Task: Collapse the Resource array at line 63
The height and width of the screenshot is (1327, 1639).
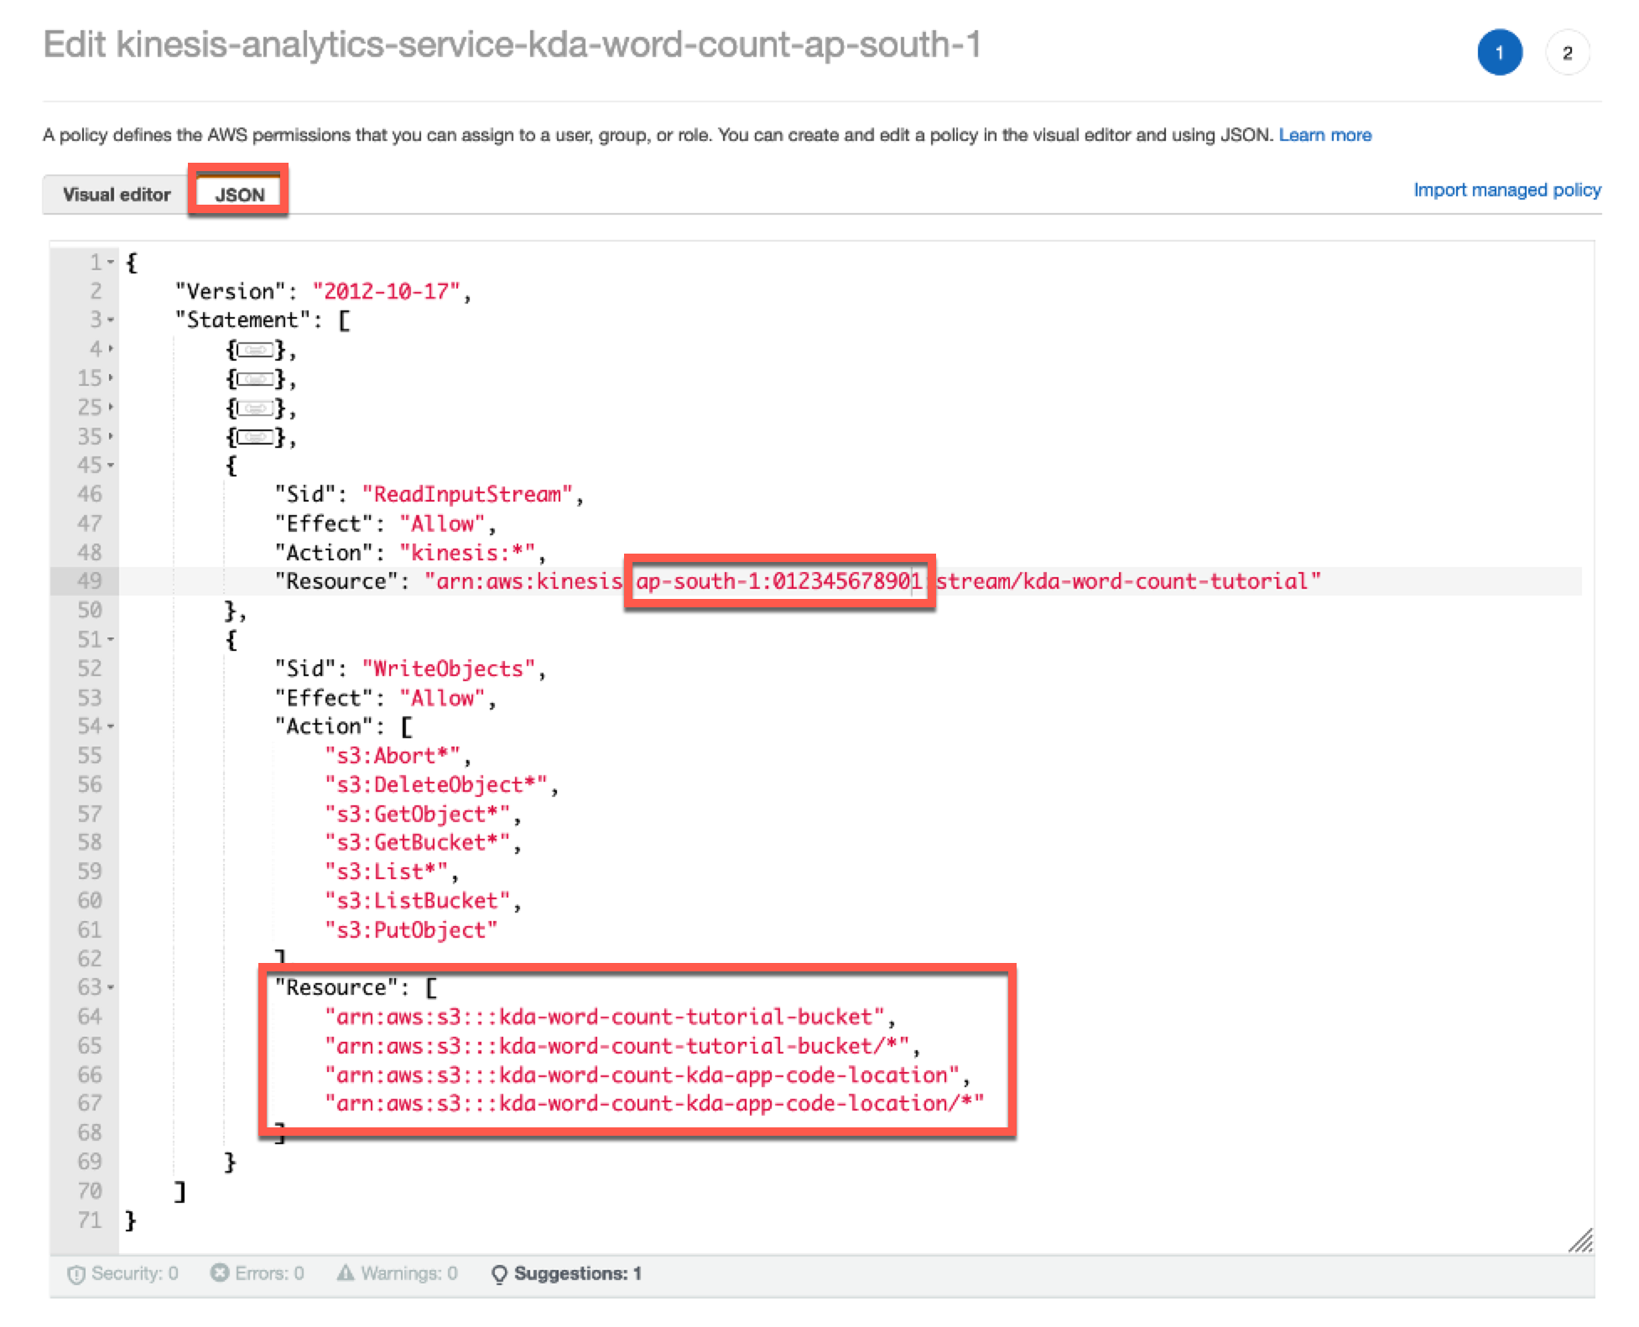Action: 111,988
